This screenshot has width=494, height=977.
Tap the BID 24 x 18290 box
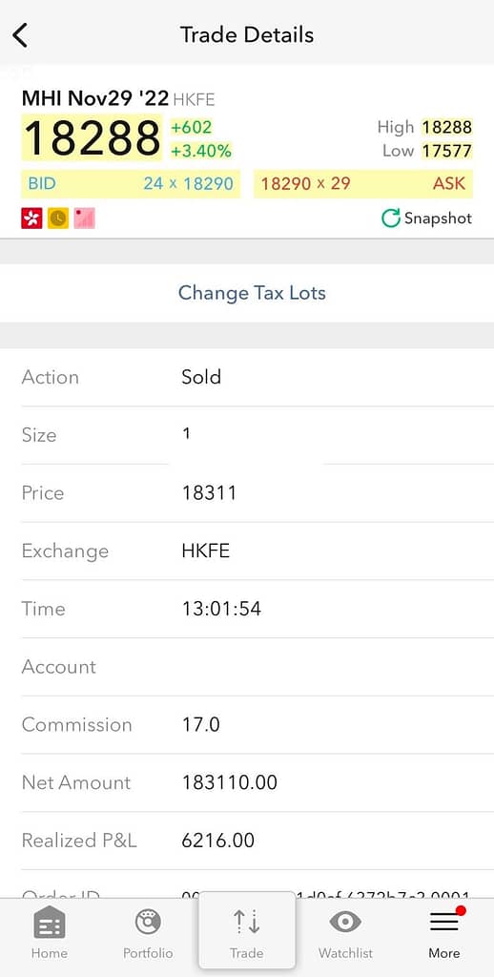[131, 184]
